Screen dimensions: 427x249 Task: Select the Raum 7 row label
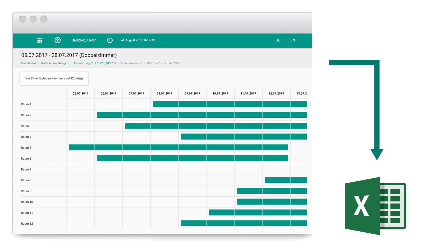pos(26,169)
